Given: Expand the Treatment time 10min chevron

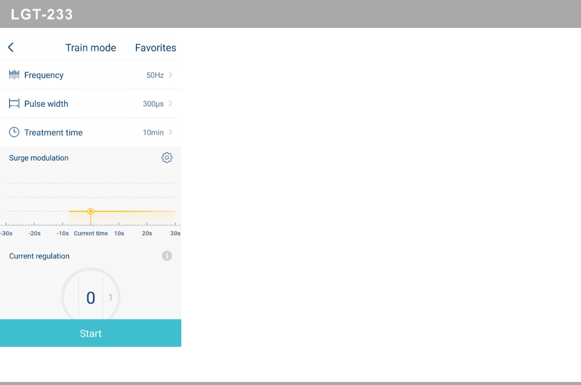Looking at the screenshot, I should tap(170, 132).
